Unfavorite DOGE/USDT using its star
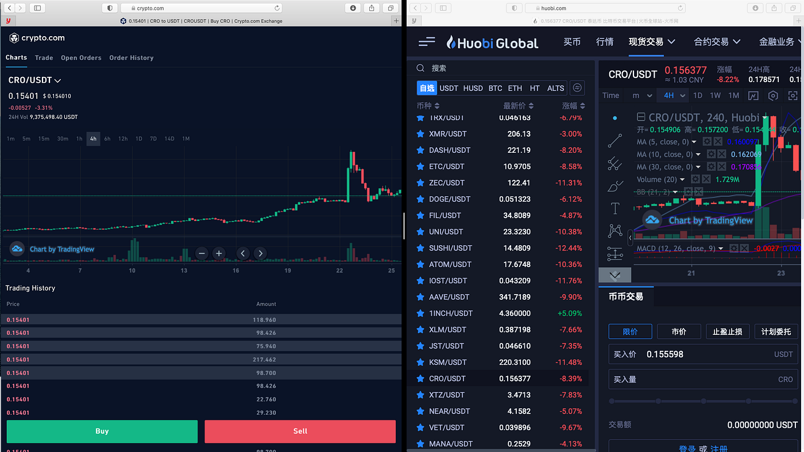The width and height of the screenshot is (804, 452). tap(420, 199)
